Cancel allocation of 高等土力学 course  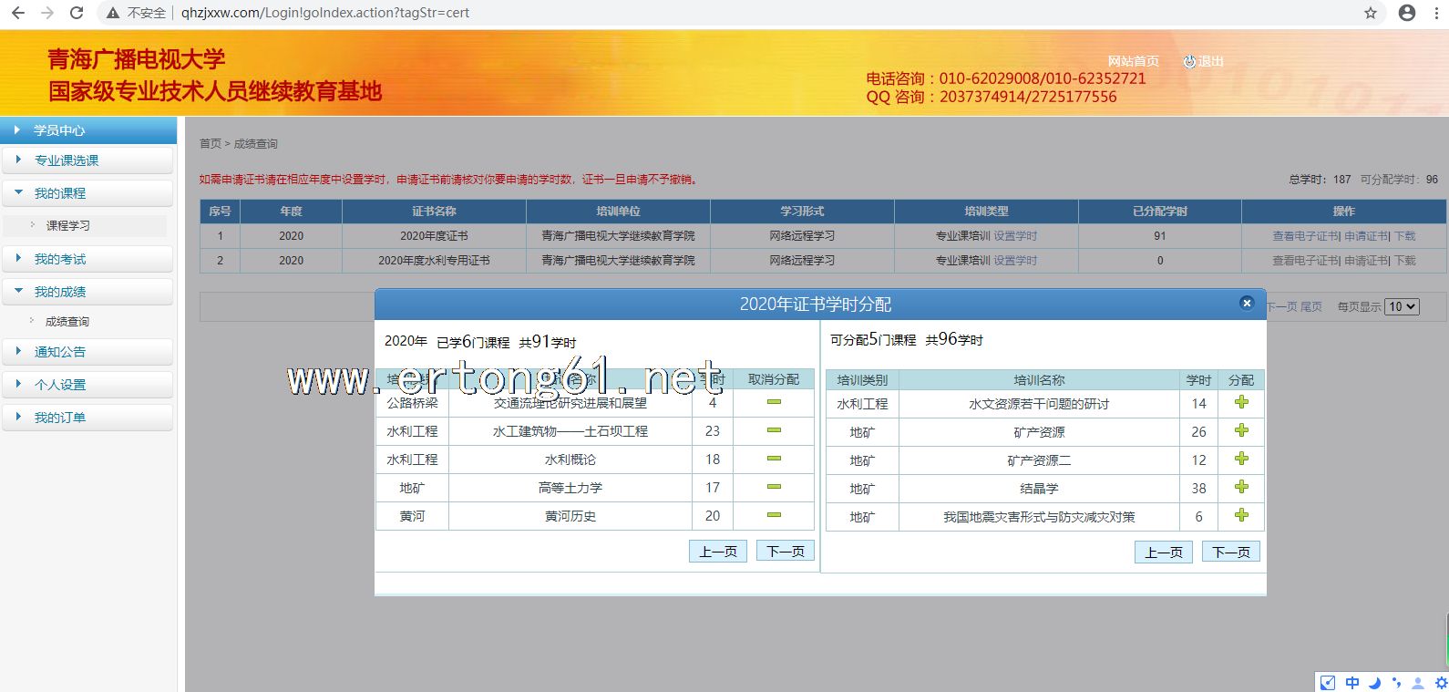coord(774,487)
